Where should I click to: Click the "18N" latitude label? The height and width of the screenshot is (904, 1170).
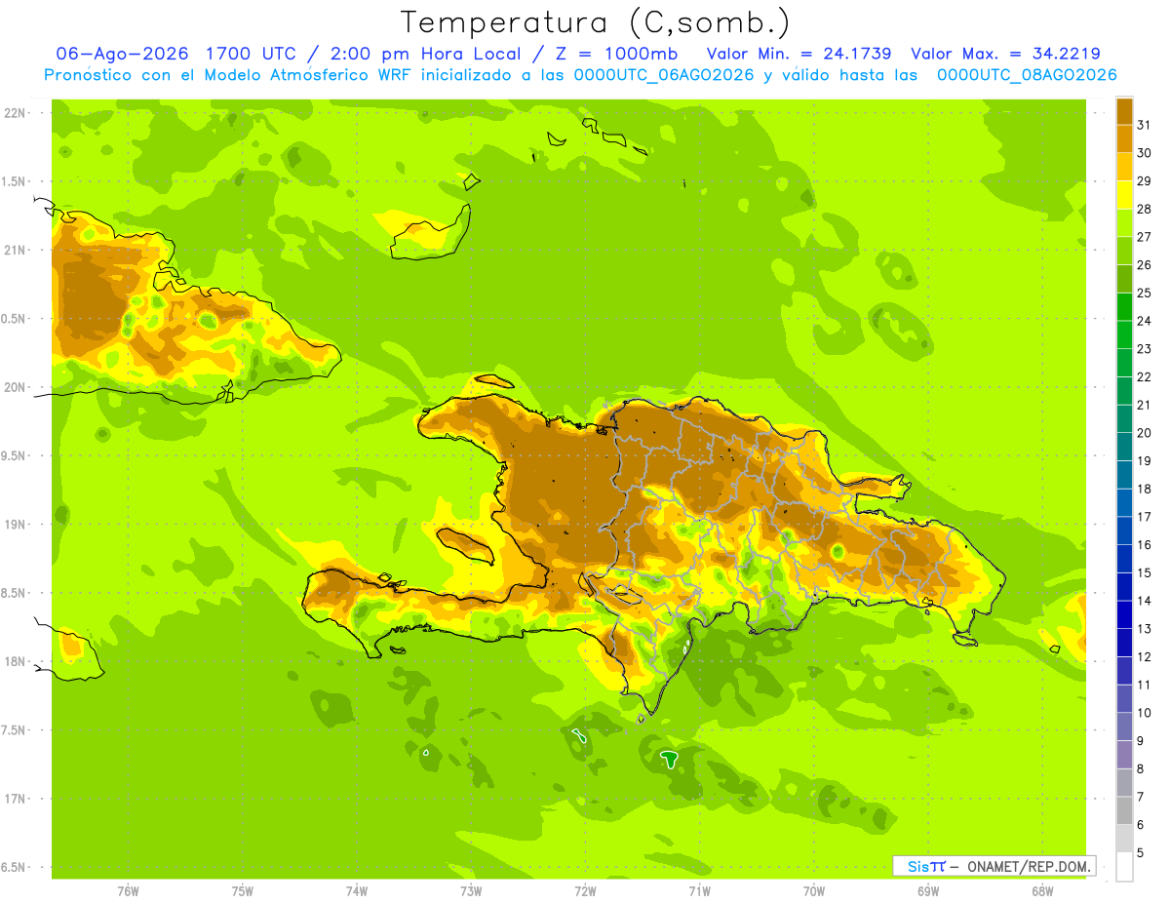coord(14,662)
